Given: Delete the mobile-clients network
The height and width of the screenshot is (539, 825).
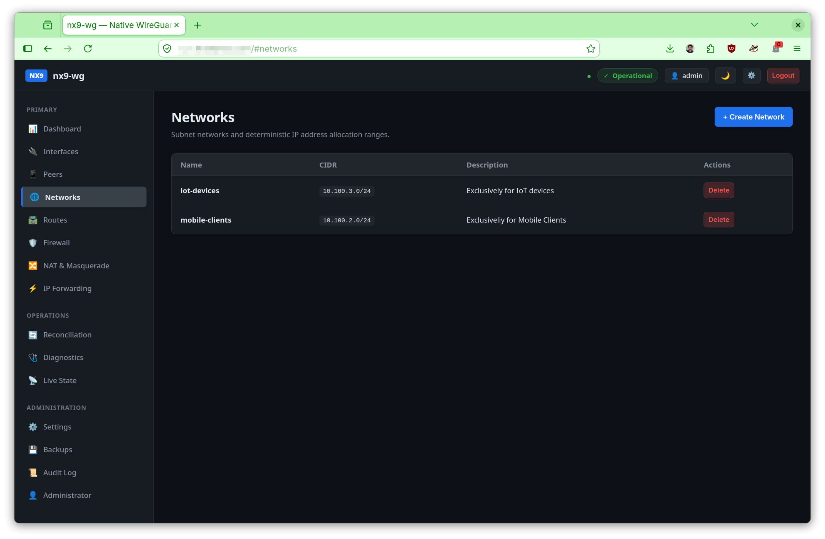Looking at the screenshot, I should (x=718, y=220).
